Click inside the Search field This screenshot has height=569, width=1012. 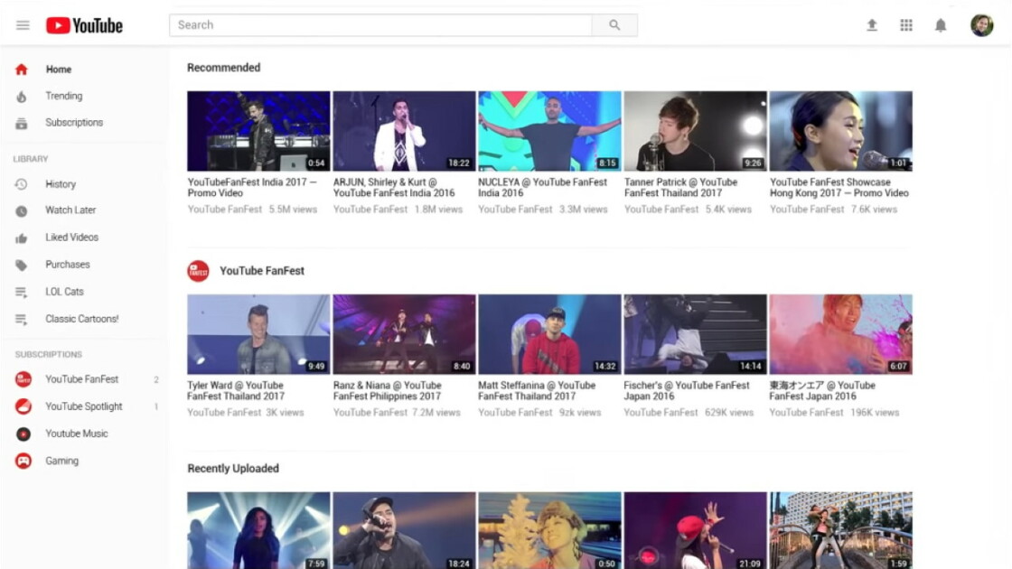(380, 25)
